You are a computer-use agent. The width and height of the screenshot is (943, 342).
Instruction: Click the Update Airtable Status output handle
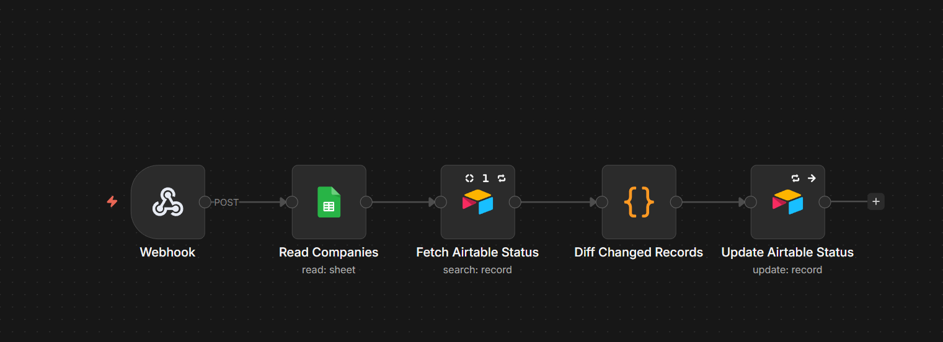click(825, 202)
